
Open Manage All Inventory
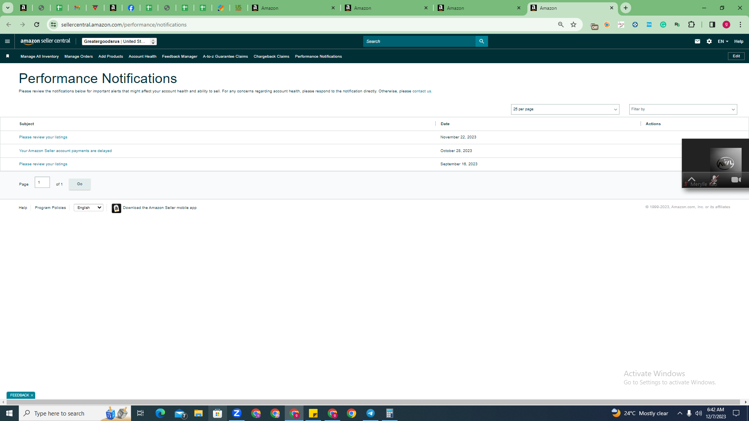tap(39, 57)
